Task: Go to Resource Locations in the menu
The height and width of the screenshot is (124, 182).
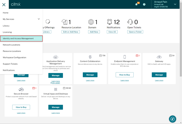Action: click(x=12, y=51)
